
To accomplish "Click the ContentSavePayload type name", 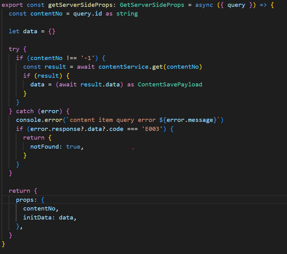I will tap(170, 85).
